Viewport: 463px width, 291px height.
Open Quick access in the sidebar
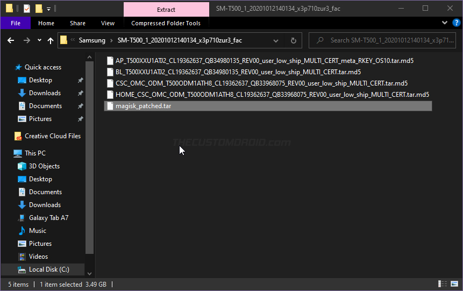pyautogui.click(x=43, y=67)
